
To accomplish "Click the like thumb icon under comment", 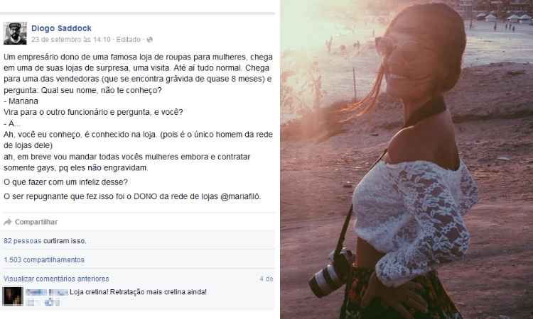I will (x=49, y=302).
